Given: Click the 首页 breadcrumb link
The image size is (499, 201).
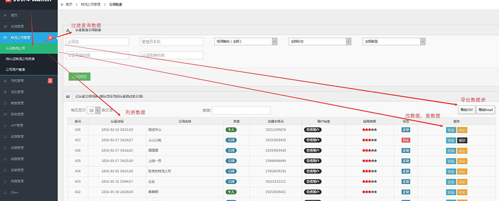Looking at the screenshot, I should point(69,5).
